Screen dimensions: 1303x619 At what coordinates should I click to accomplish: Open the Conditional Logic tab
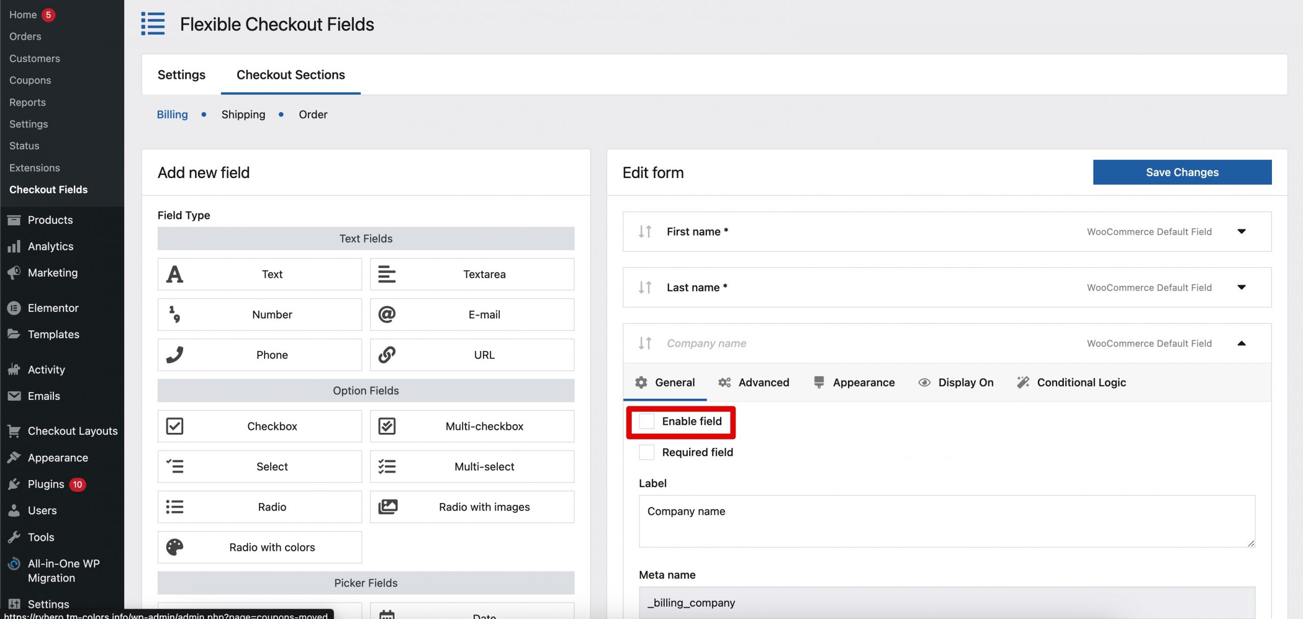(x=1071, y=382)
